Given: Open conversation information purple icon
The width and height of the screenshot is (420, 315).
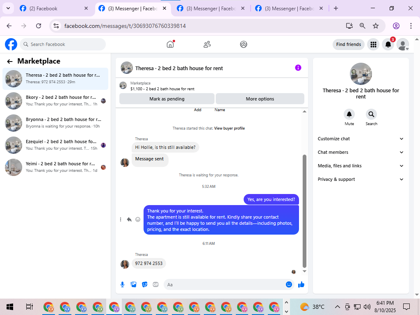Looking at the screenshot, I should (298, 68).
